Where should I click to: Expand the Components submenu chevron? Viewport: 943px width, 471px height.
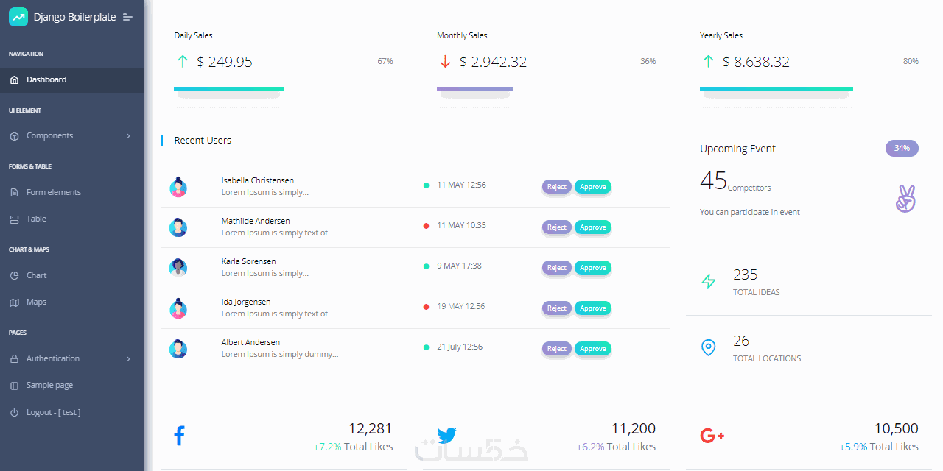click(x=128, y=136)
